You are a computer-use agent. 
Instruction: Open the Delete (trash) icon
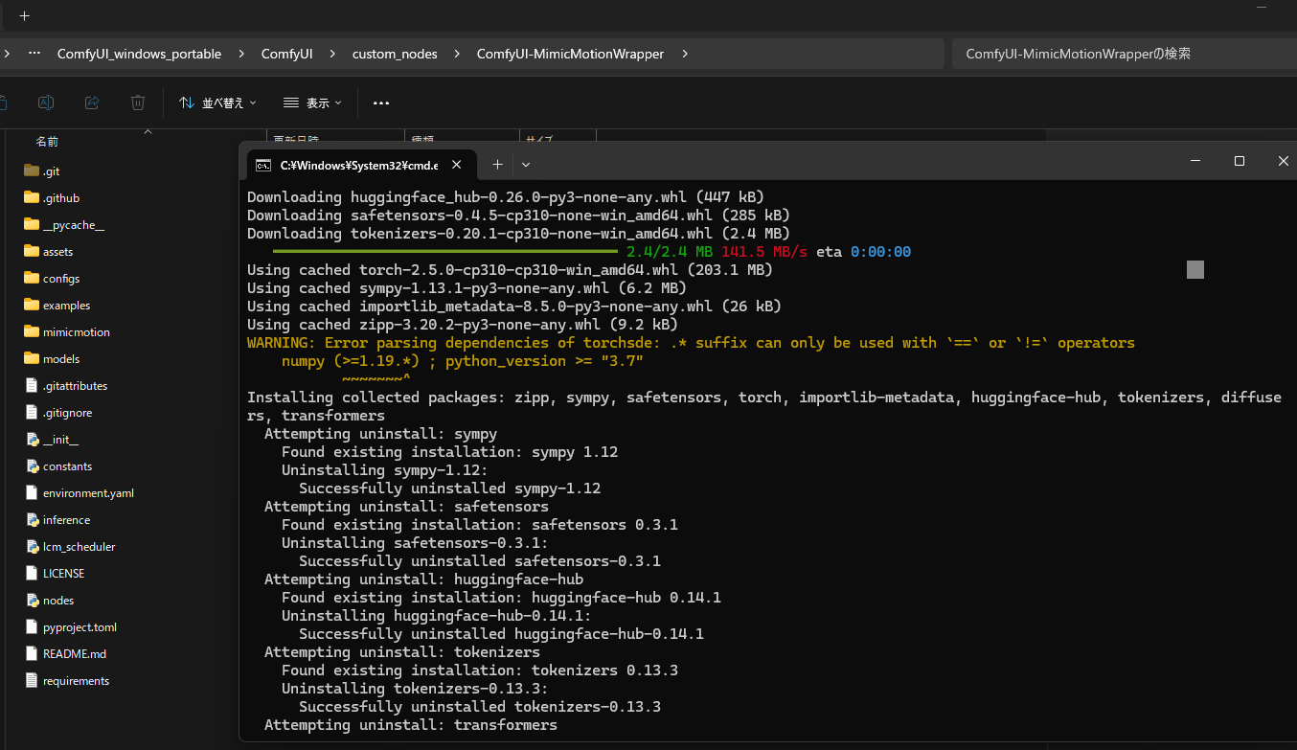tap(137, 102)
